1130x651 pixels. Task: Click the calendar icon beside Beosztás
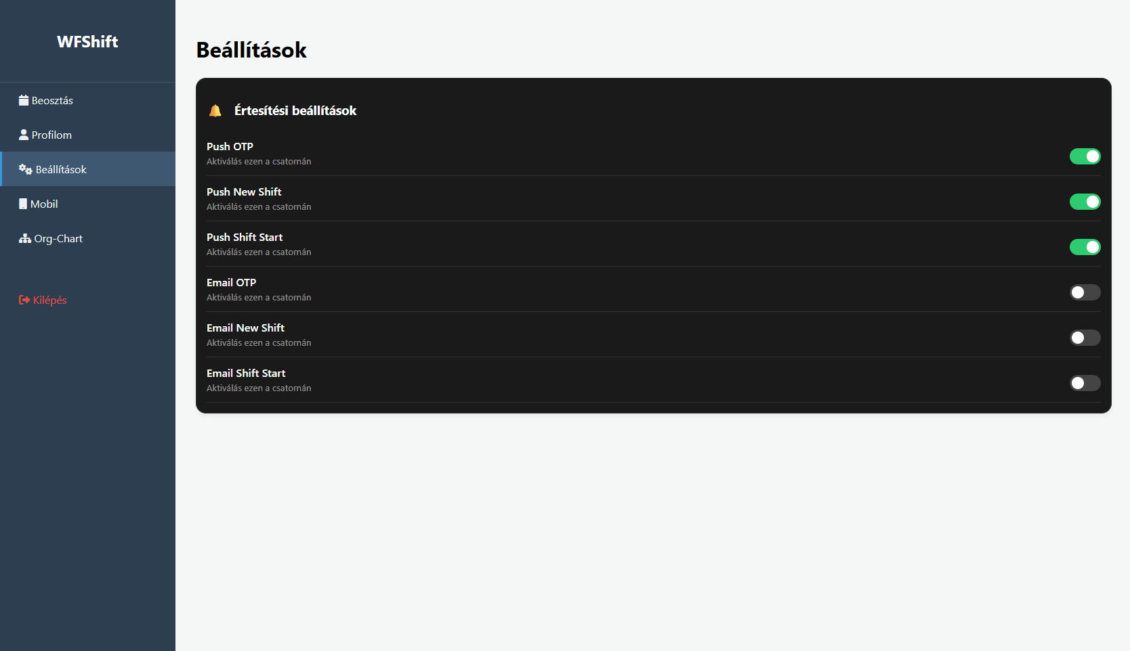pos(24,100)
